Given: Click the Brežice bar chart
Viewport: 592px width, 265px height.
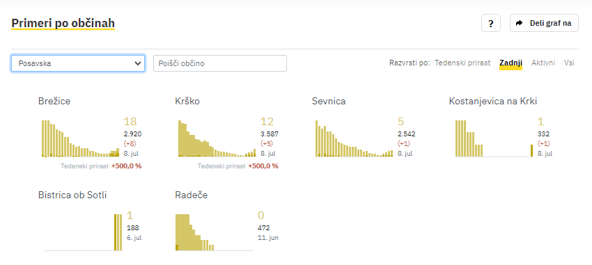Looking at the screenshot, I should pyautogui.click(x=80, y=138).
